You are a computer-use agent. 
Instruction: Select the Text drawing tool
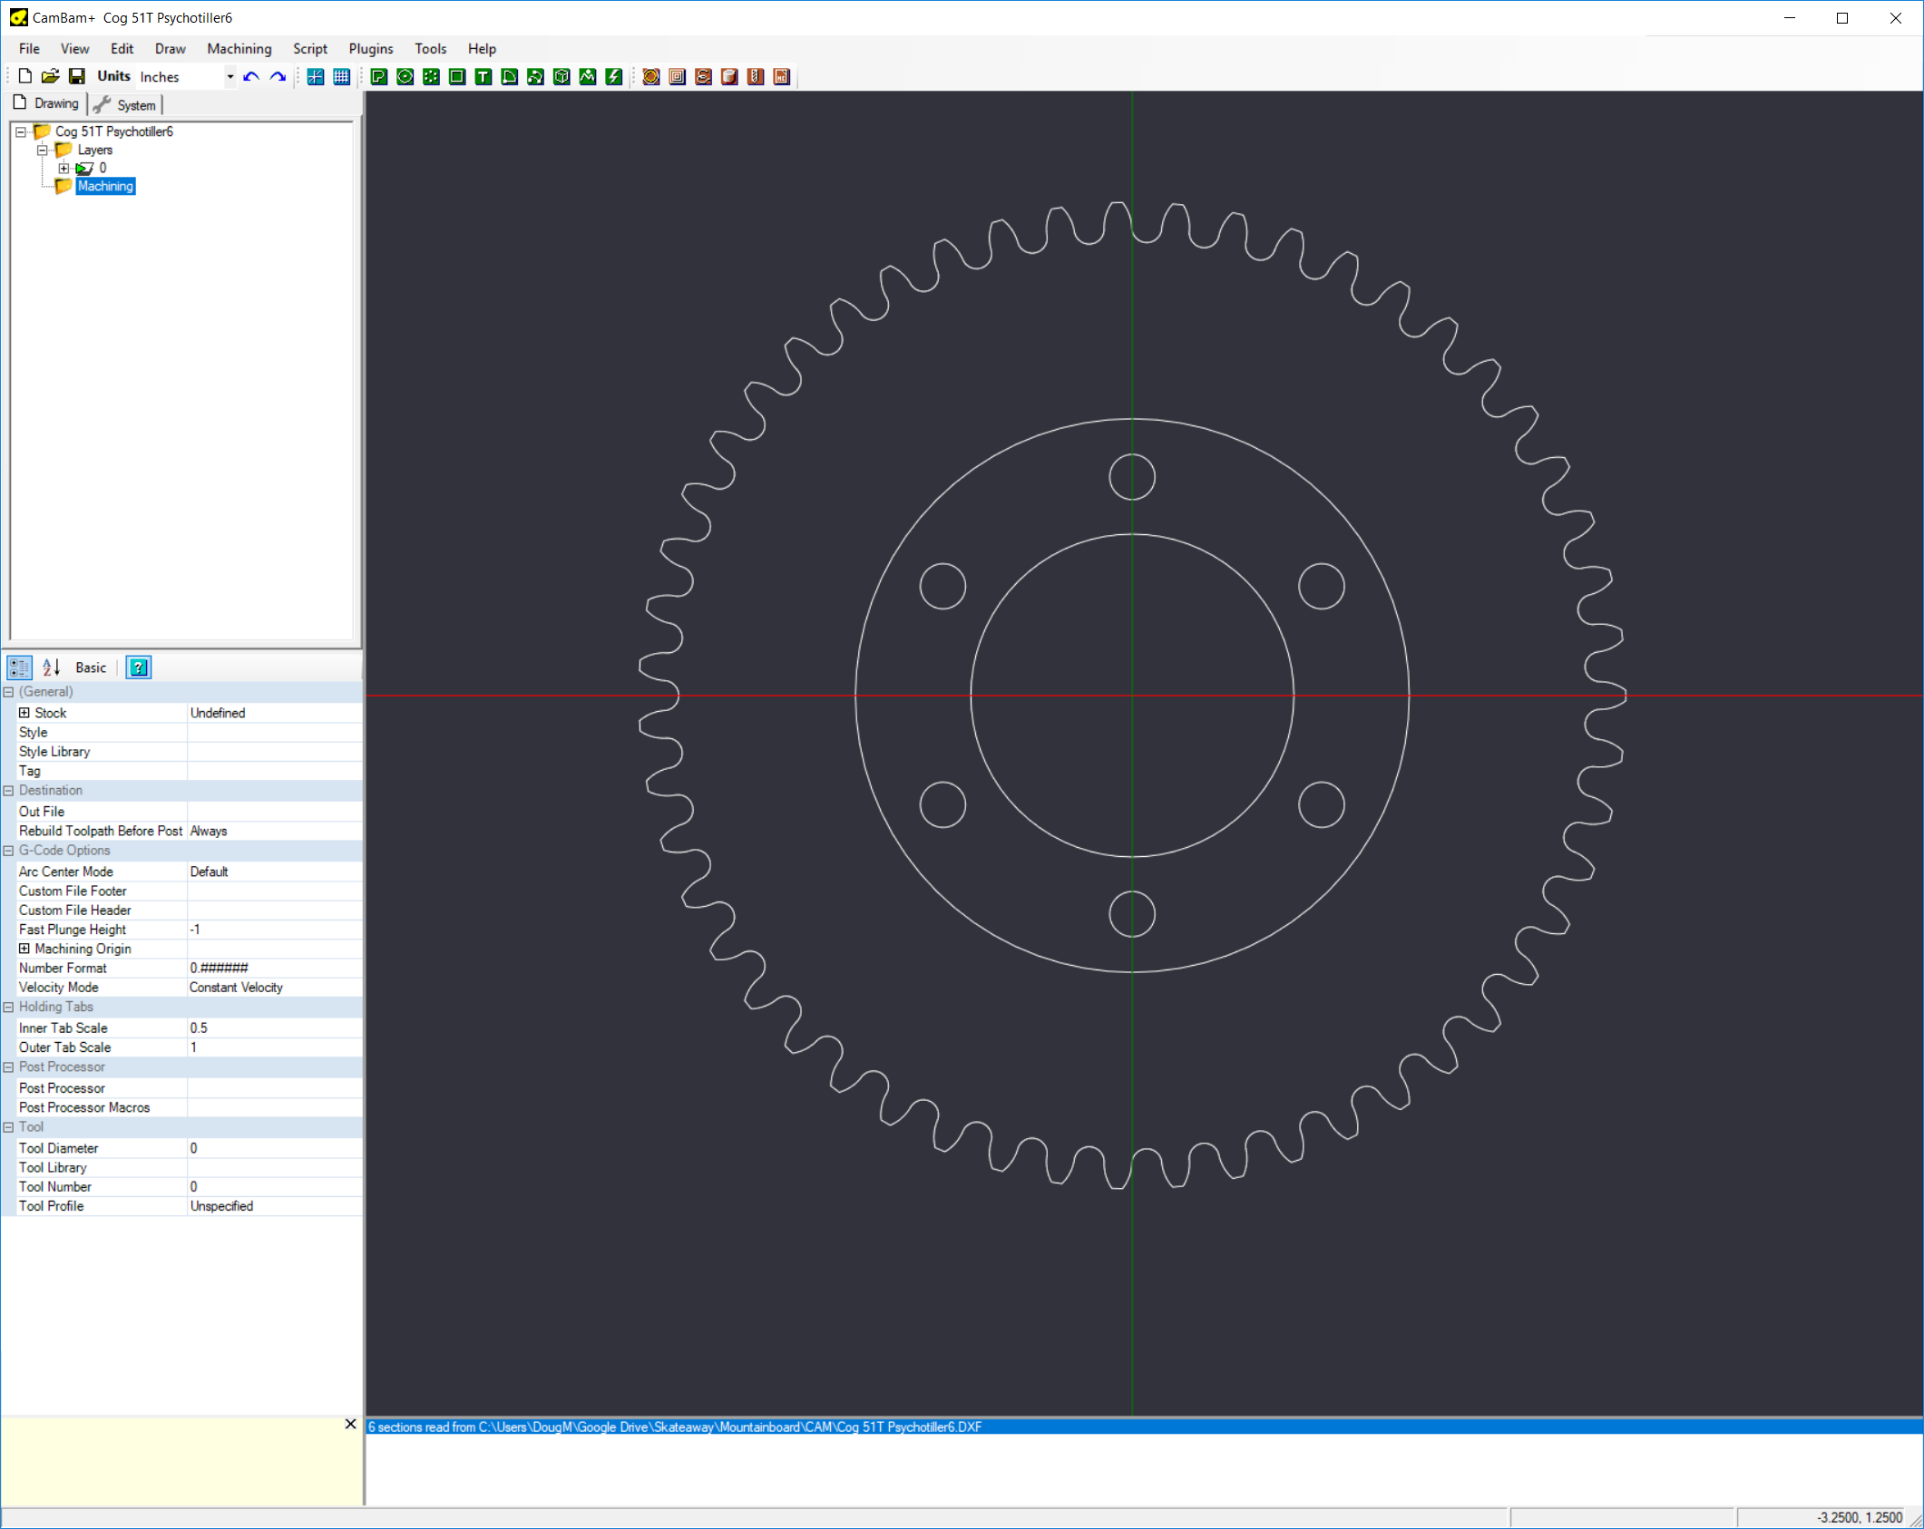tap(483, 77)
